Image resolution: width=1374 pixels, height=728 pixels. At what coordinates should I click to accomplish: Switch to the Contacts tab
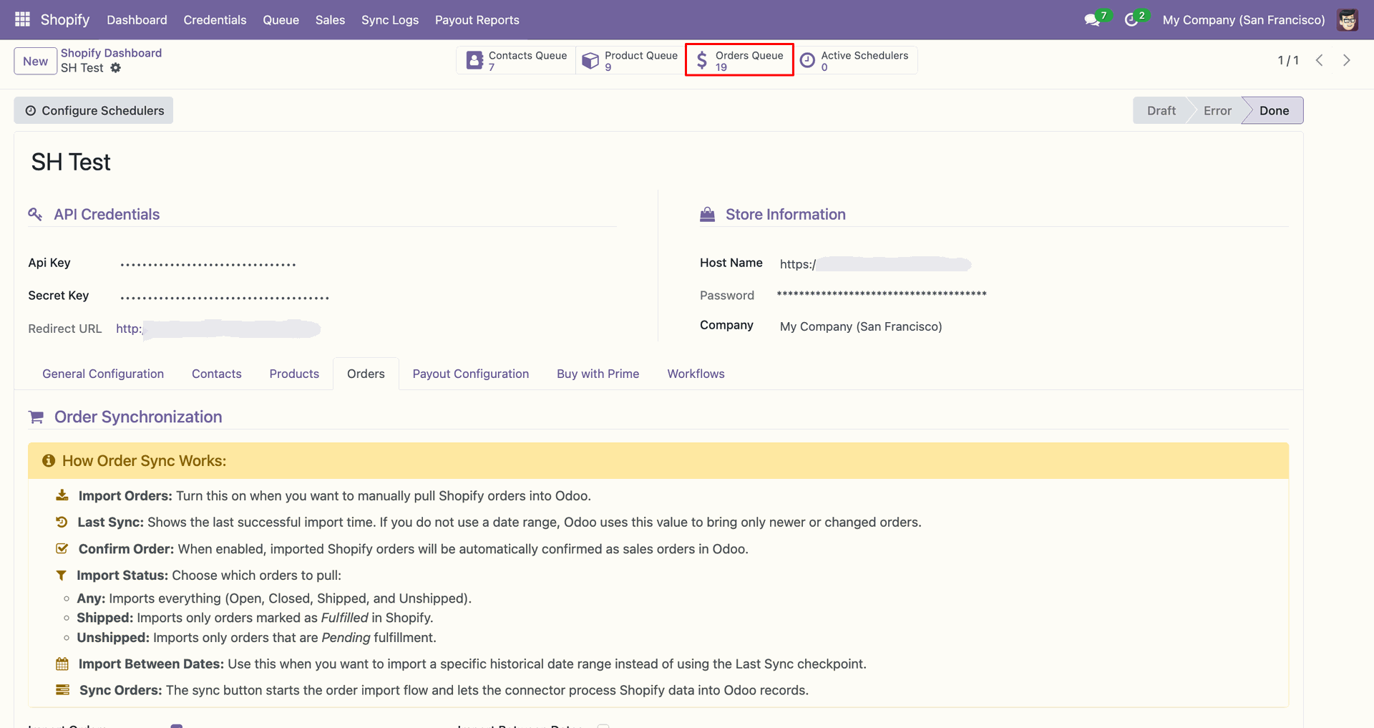tap(217, 374)
